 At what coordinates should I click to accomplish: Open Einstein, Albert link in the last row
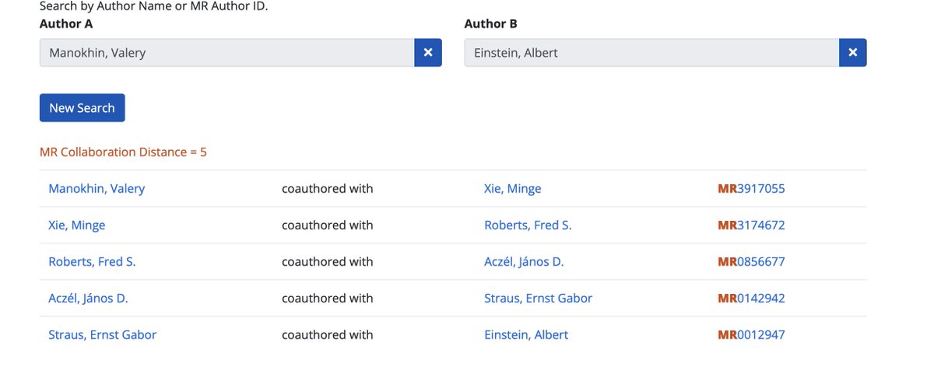pyautogui.click(x=526, y=334)
